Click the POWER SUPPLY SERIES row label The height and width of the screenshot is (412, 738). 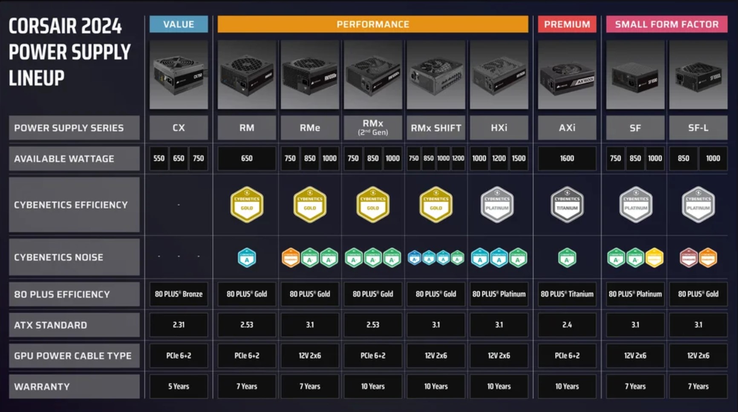(74, 128)
